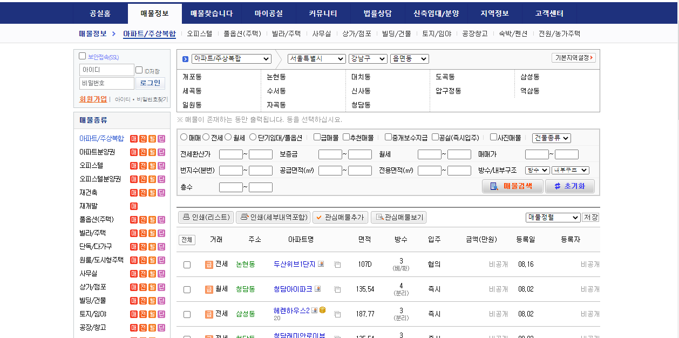This screenshot has width=679, height=338.
Task: Click the 기본지역설정 button
Action: point(573,58)
